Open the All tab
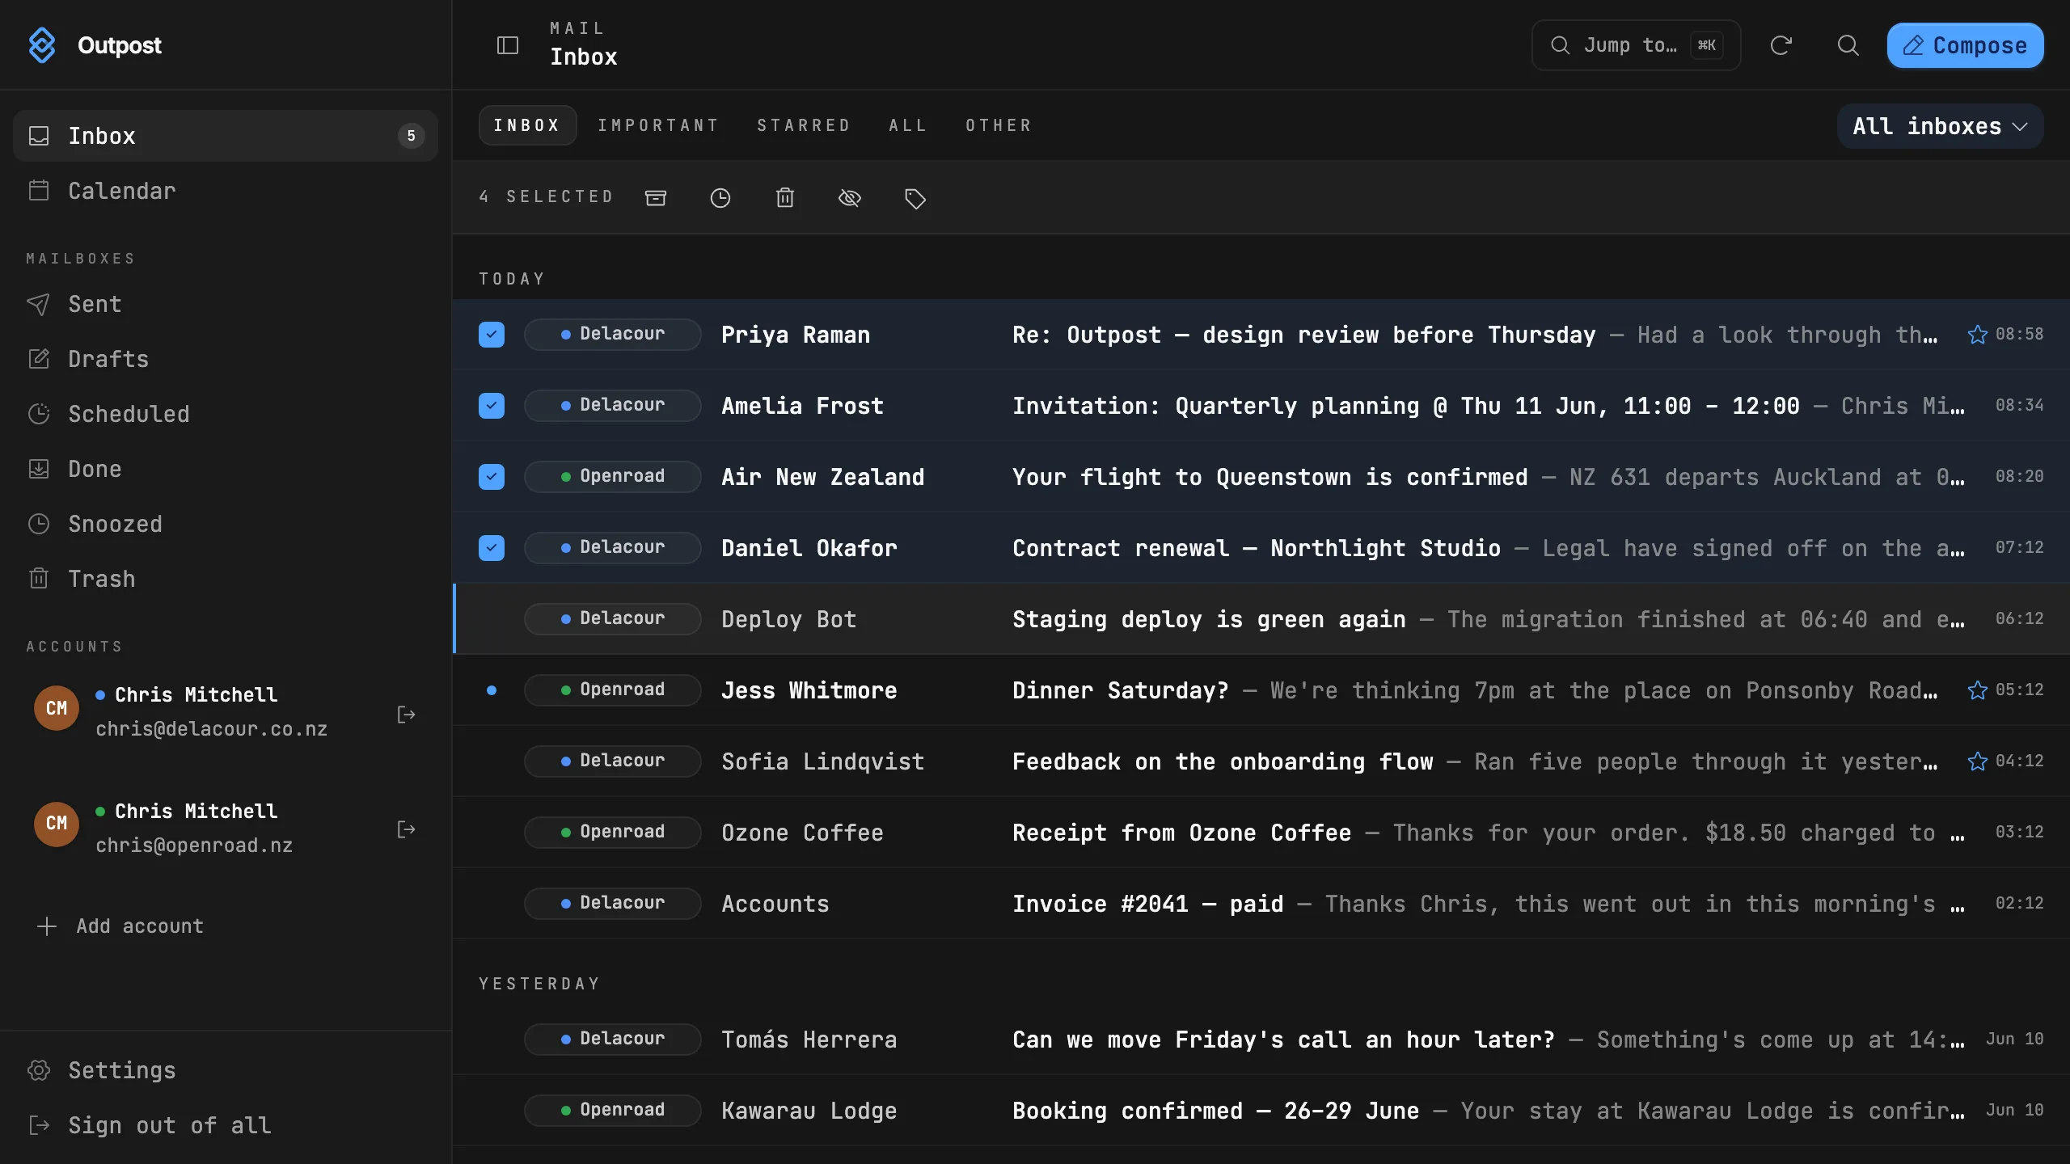 click(x=908, y=125)
